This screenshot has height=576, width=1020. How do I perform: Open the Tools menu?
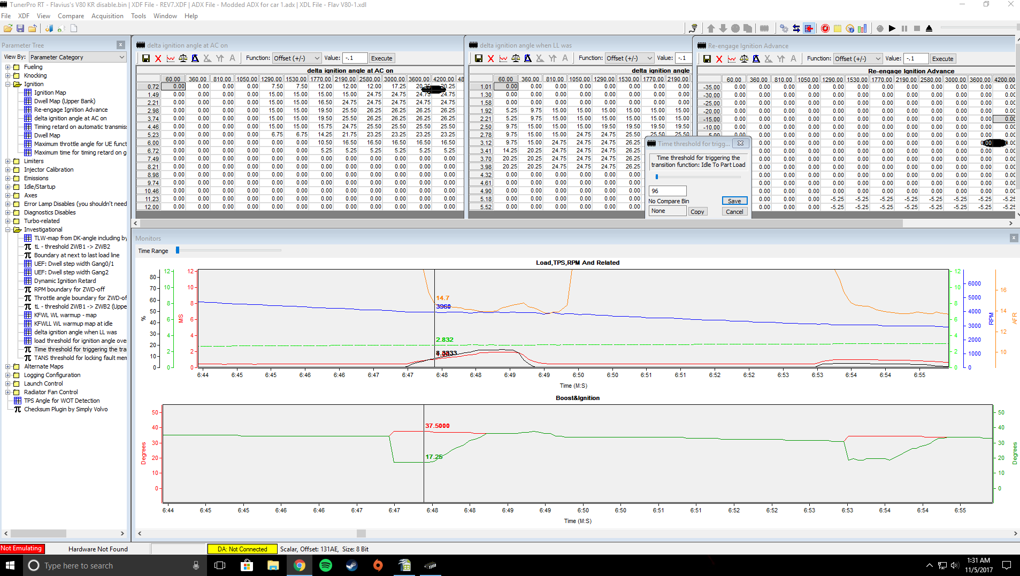[x=139, y=16]
